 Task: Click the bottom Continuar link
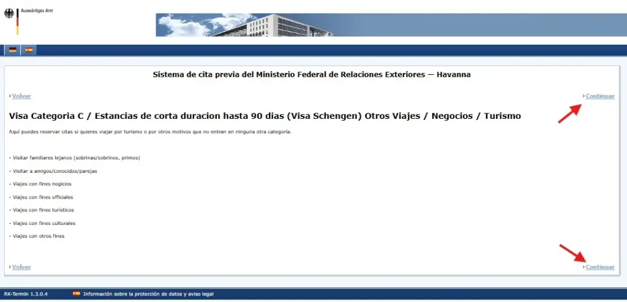(x=600, y=267)
